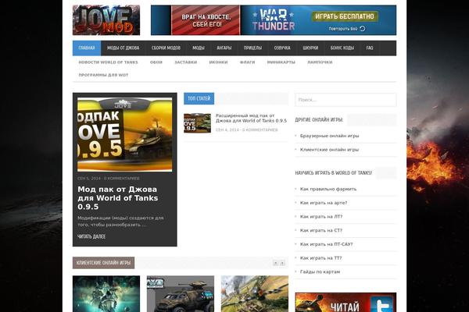Open the Главная menu tab

pos(87,48)
